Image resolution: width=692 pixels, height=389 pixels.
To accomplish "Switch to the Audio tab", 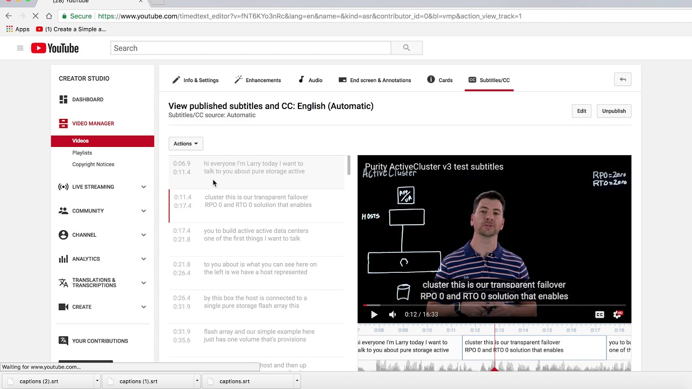I will (x=310, y=80).
